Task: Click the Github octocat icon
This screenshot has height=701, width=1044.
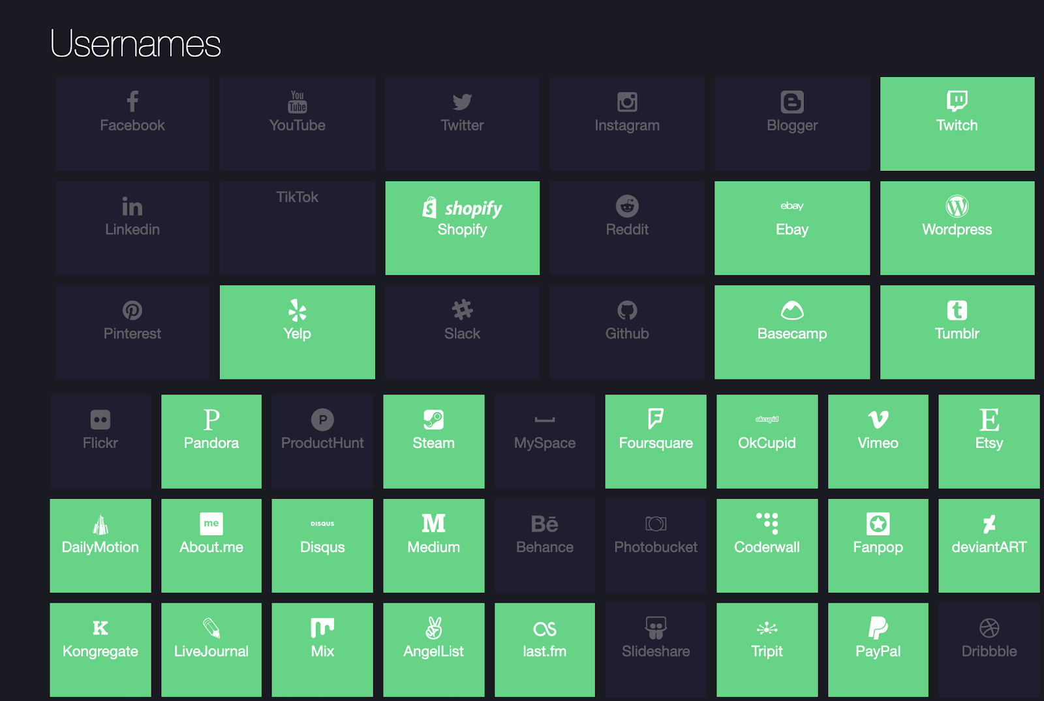Action: (627, 310)
